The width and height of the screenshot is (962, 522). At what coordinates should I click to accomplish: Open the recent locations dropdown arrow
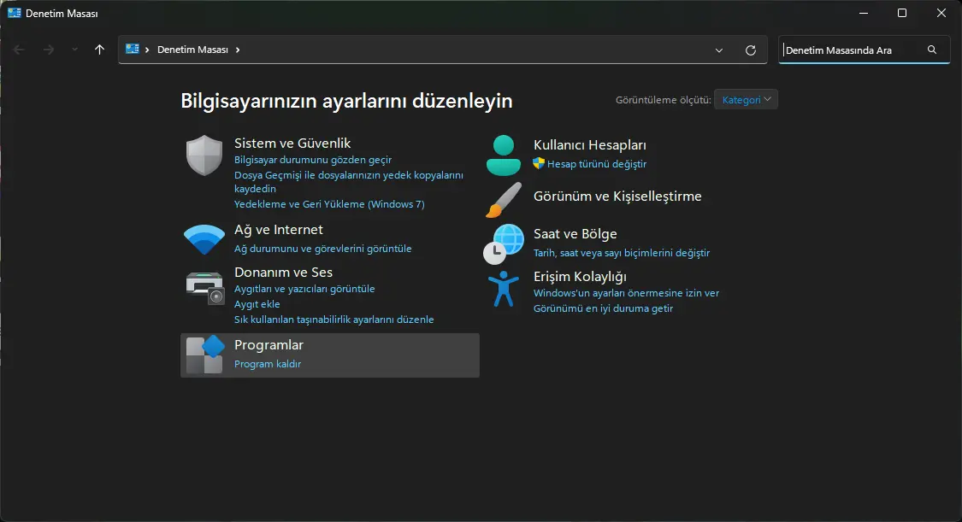click(x=74, y=50)
